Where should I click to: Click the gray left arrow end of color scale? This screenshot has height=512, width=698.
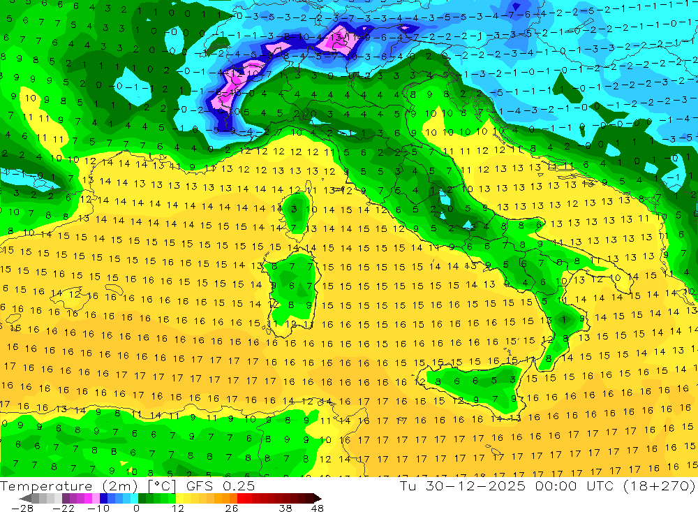pyautogui.click(x=25, y=498)
